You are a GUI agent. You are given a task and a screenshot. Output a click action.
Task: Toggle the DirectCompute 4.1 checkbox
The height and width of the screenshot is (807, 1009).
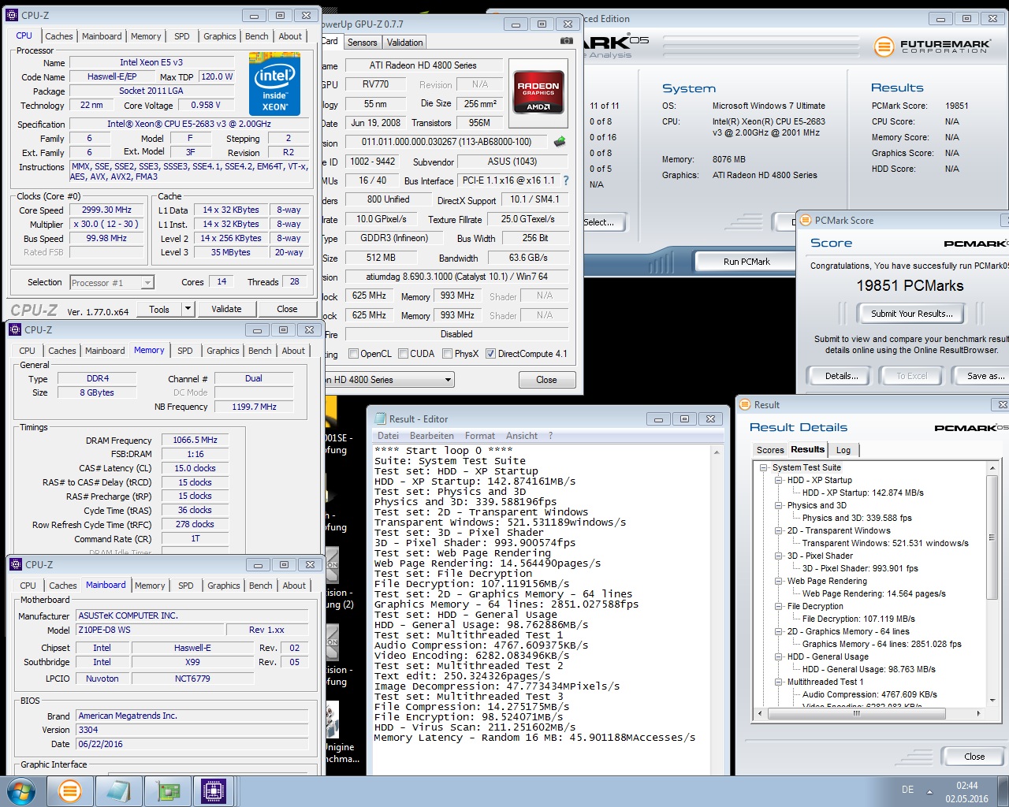point(490,354)
